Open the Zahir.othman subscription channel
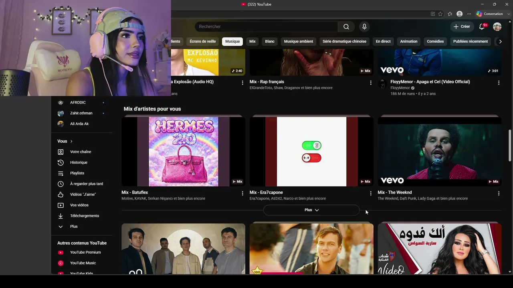Viewport: 513px width, 288px height. click(x=82, y=113)
